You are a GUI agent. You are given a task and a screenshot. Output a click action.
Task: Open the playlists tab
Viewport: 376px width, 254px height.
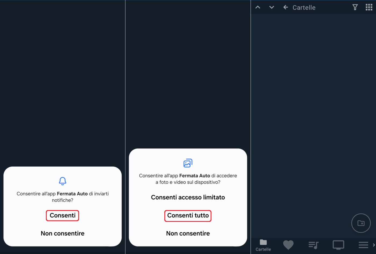[313, 245]
